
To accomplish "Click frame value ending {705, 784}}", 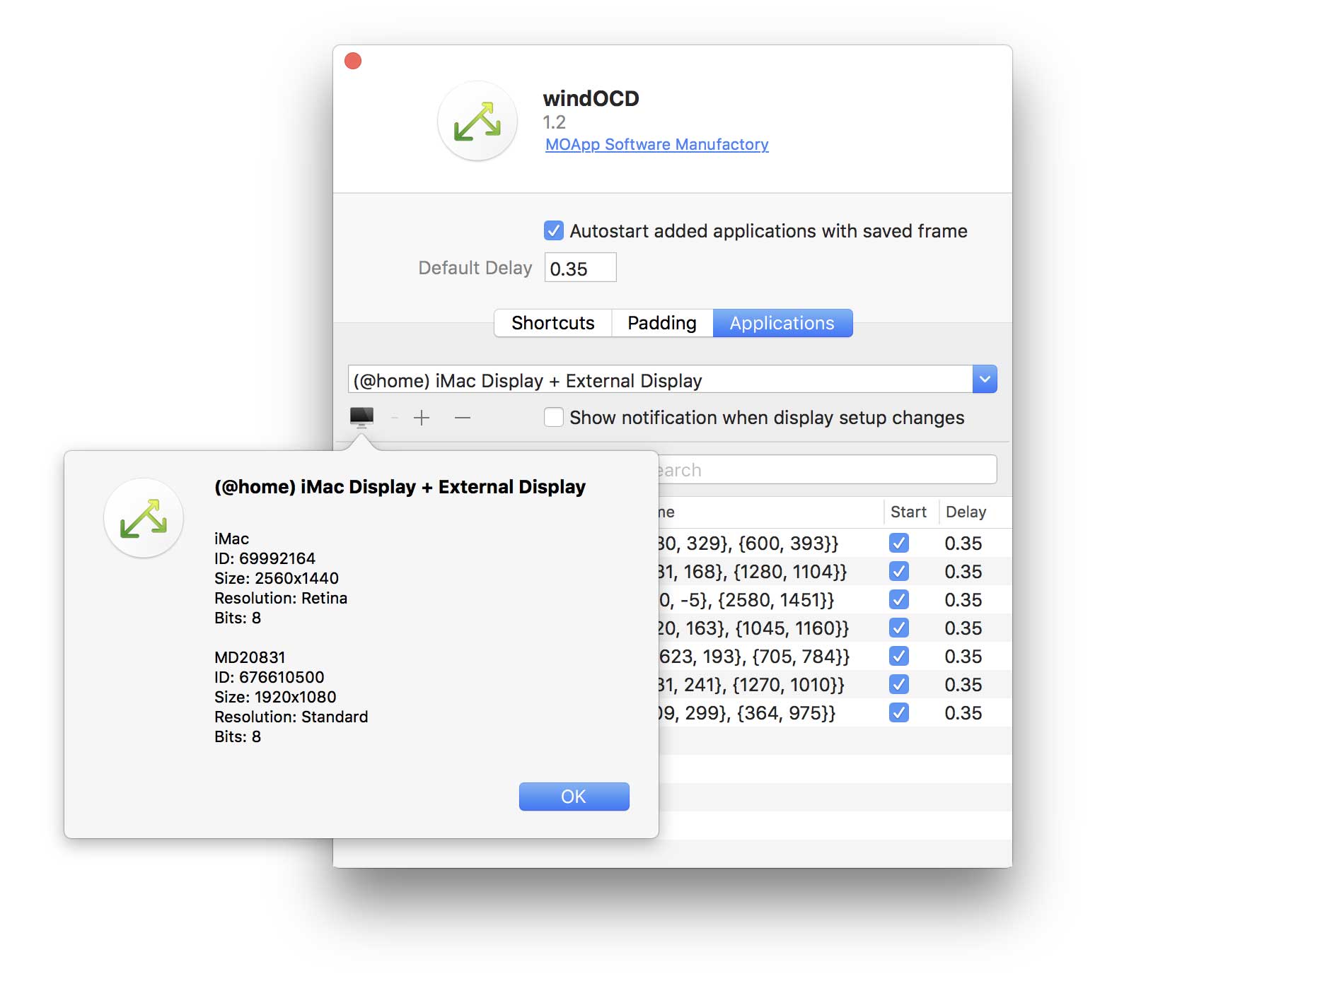I will pyautogui.click(x=754, y=657).
